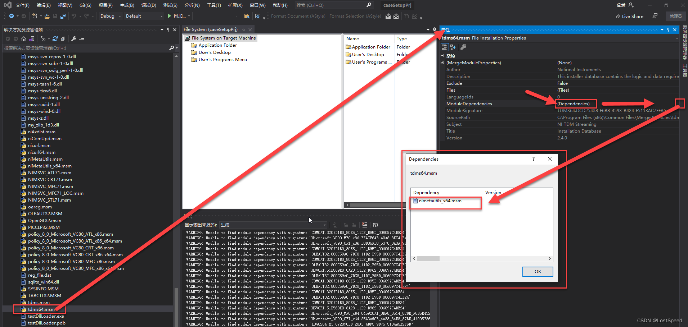Screen dimensions: 688x327
Task: Click the navigate backward arrow in main toolbar
Action: (12, 16)
